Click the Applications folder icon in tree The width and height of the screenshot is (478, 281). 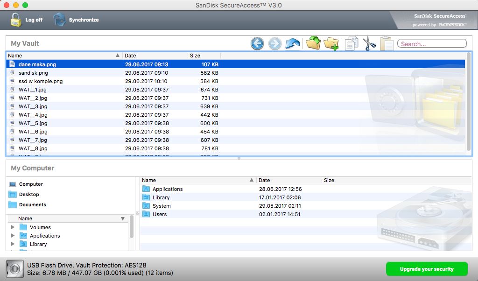point(23,236)
